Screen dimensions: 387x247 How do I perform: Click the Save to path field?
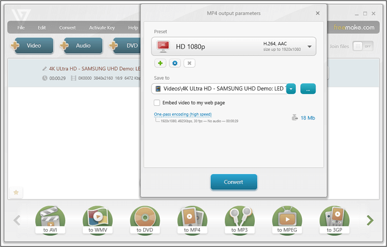pos(219,89)
